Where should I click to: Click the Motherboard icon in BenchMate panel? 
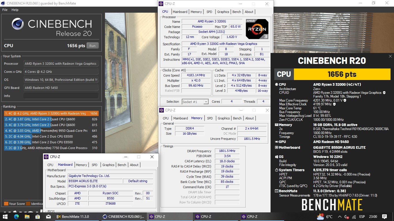click(x=276, y=148)
